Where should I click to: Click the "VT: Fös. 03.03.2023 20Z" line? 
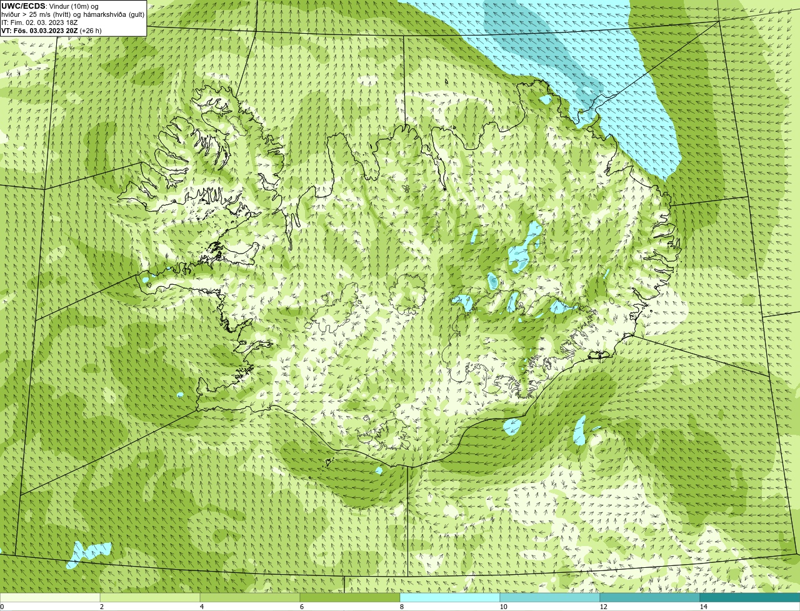point(39,31)
